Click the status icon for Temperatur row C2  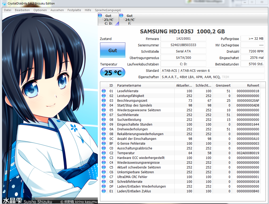click(104, 153)
